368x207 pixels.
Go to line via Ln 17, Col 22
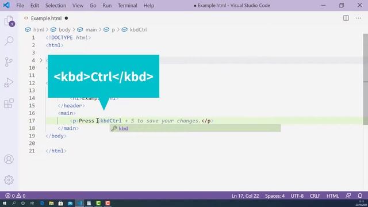[245, 195]
